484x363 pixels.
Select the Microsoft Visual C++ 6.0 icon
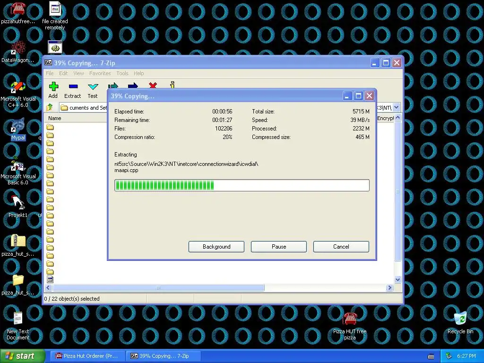(x=18, y=94)
